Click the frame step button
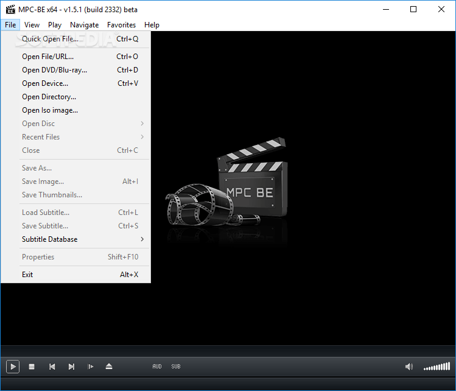456x391 pixels. [91, 367]
